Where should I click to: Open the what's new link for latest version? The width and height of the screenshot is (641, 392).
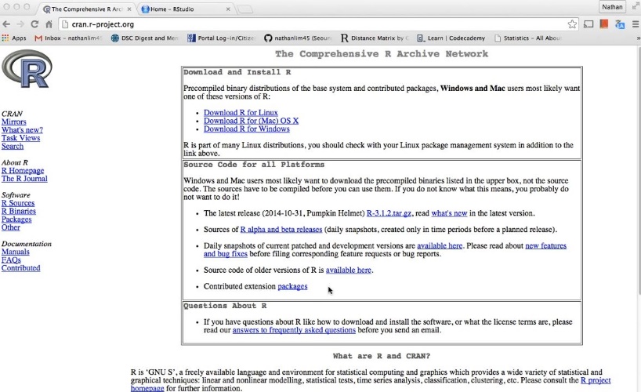[449, 213]
